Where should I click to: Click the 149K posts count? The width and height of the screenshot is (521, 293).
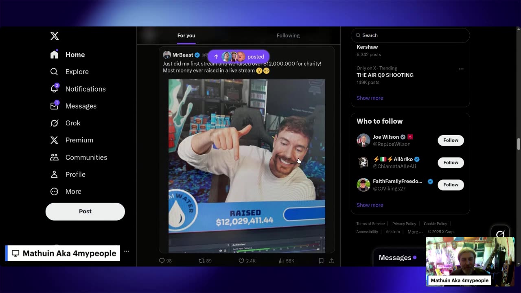(x=368, y=82)
